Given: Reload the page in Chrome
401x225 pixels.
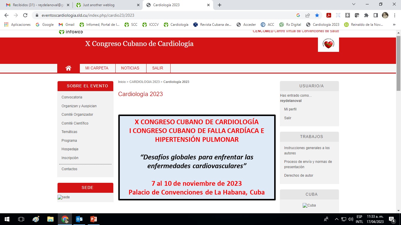Looking at the screenshot, I should [x=25, y=15].
